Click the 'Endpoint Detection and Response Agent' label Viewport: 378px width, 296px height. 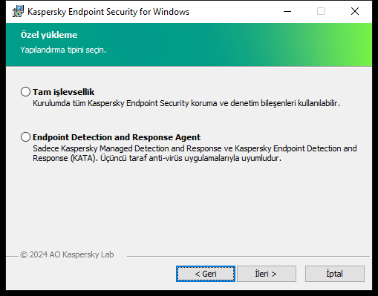[117, 137]
